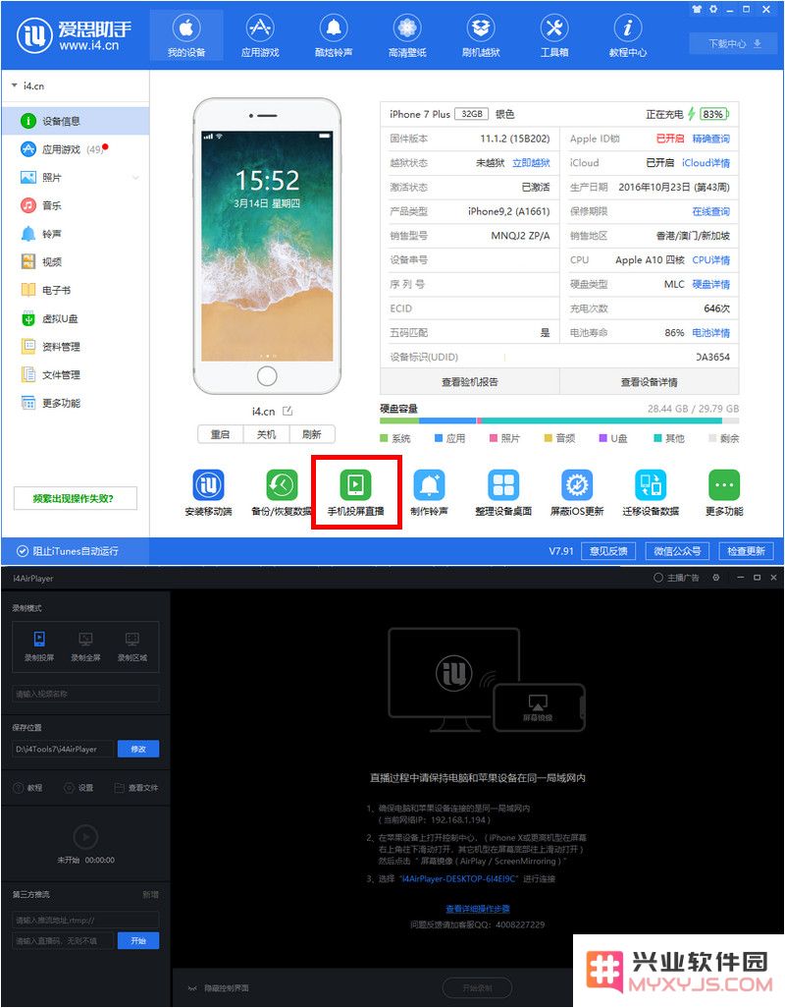
Task: Click 查看设备详情 button
Action: click(649, 382)
